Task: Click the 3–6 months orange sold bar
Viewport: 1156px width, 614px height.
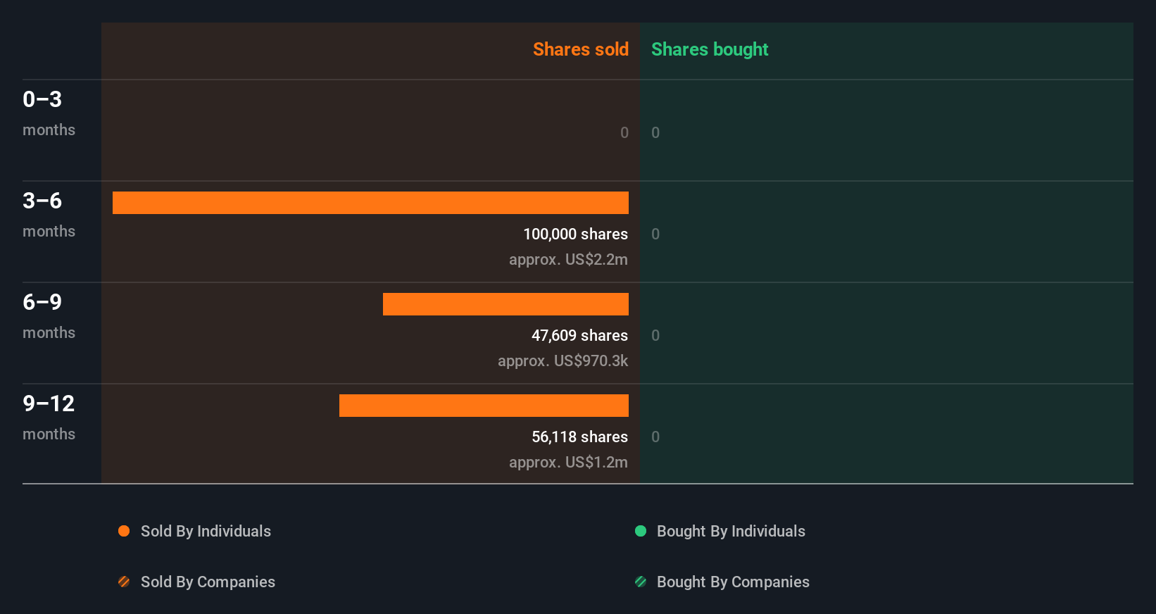Action: [370, 203]
